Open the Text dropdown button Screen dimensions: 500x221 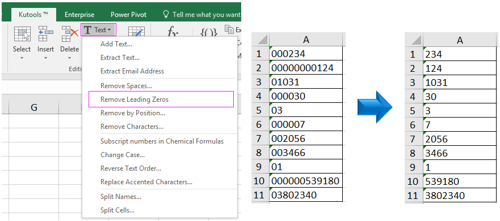coord(98,30)
